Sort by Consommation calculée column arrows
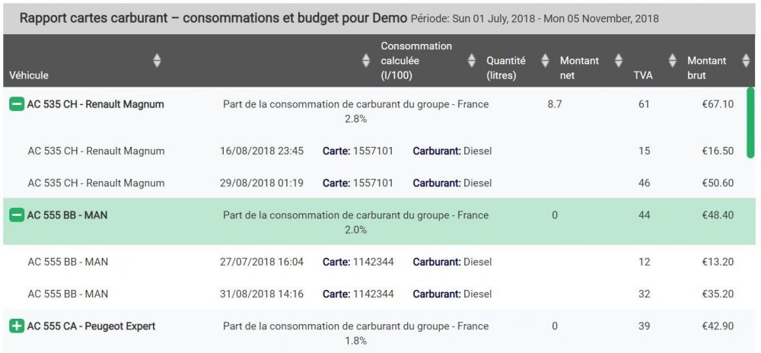The height and width of the screenshot is (353, 761). click(x=471, y=61)
